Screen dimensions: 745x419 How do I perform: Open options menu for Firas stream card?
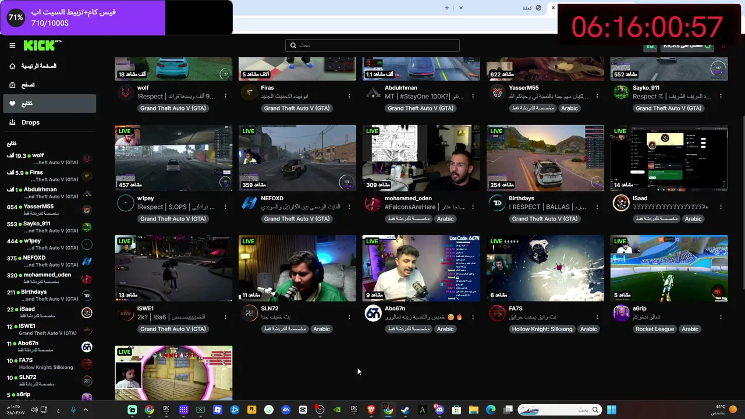[349, 96]
